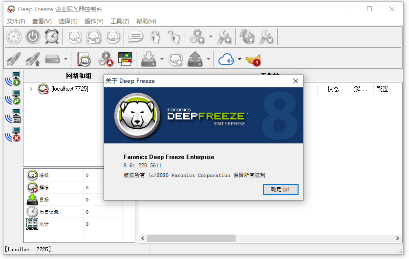409x259 pixels.
Task: Click the open padlock icon
Action: pos(174,37)
